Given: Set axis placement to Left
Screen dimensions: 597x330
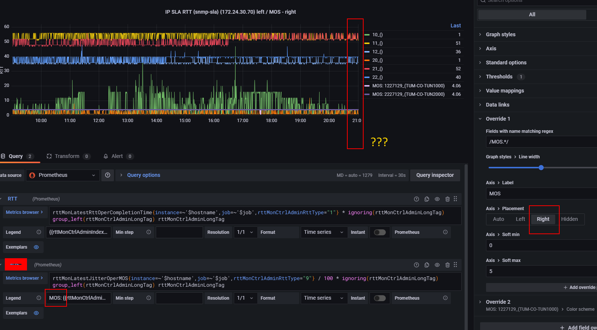Looking at the screenshot, I should click(x=520, y=219).
